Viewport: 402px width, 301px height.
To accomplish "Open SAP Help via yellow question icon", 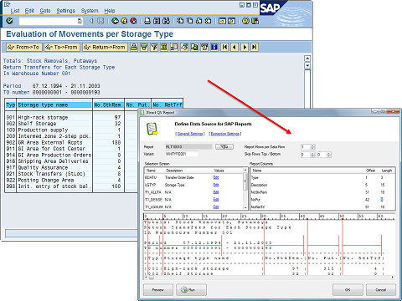I will 245,21.
